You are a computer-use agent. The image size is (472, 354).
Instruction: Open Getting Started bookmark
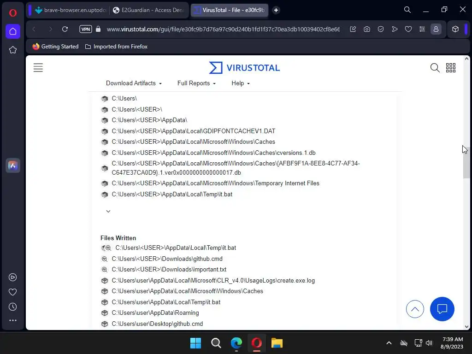[x=56, y=47]
